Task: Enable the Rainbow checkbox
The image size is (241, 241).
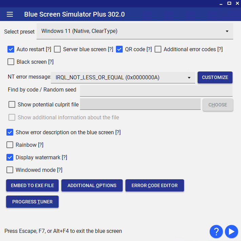Action: click(10, 145)
